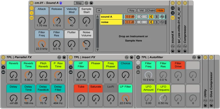This screenshot has width=220, height=109.
Task: Solo the noise chain with S button
Action: click(x=157, y=22)
